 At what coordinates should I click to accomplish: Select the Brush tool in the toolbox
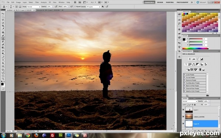[3, 35]
